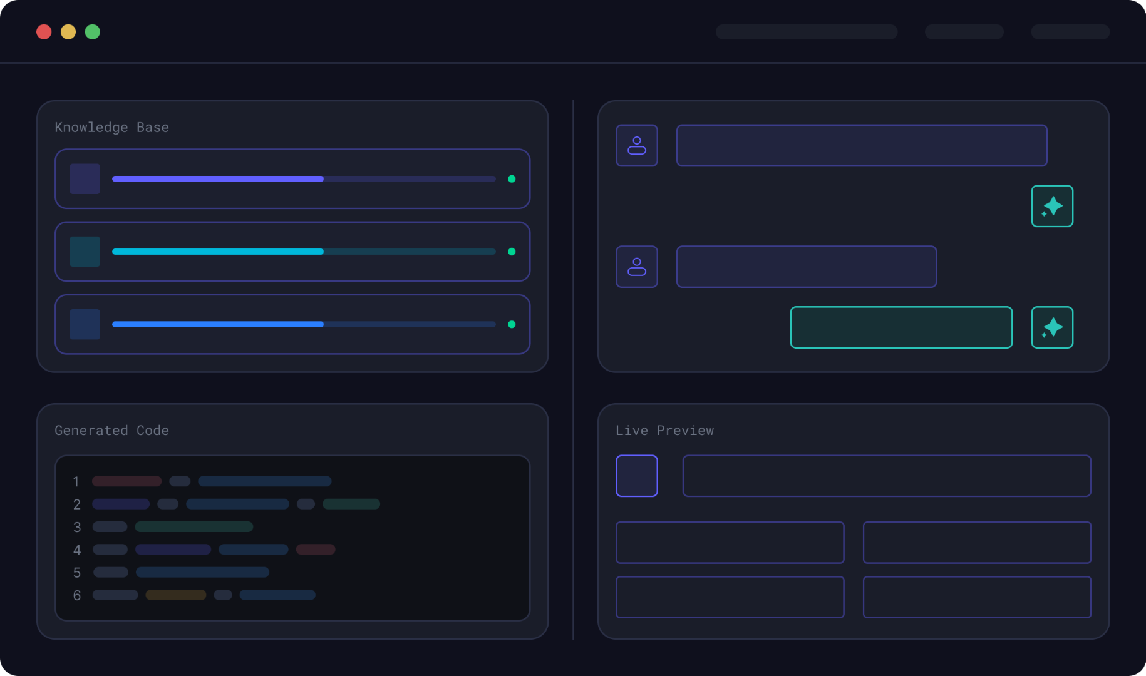1146x676 pixels.
Task: Click the blue progress bar in Knowledge Base
Action: (304, 324)
